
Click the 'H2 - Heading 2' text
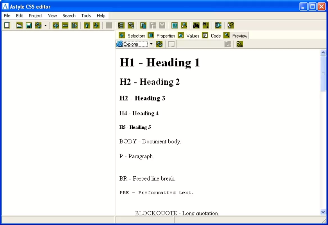pos(150,82)
